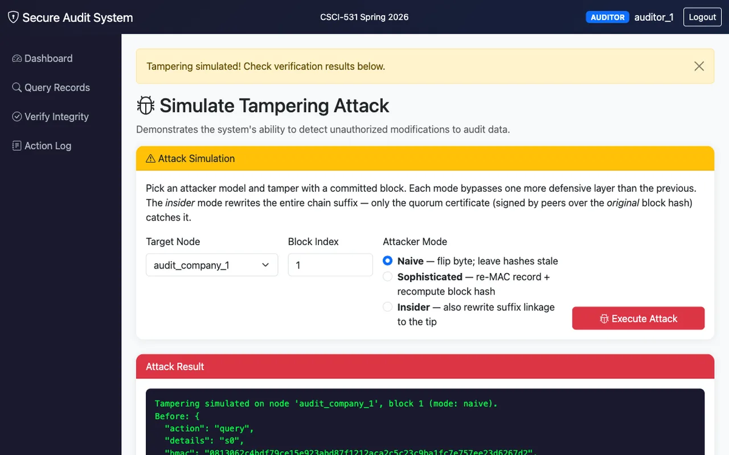Click the hmac hash output line
This screenshot has height=455, width=729.
point(351,452)
